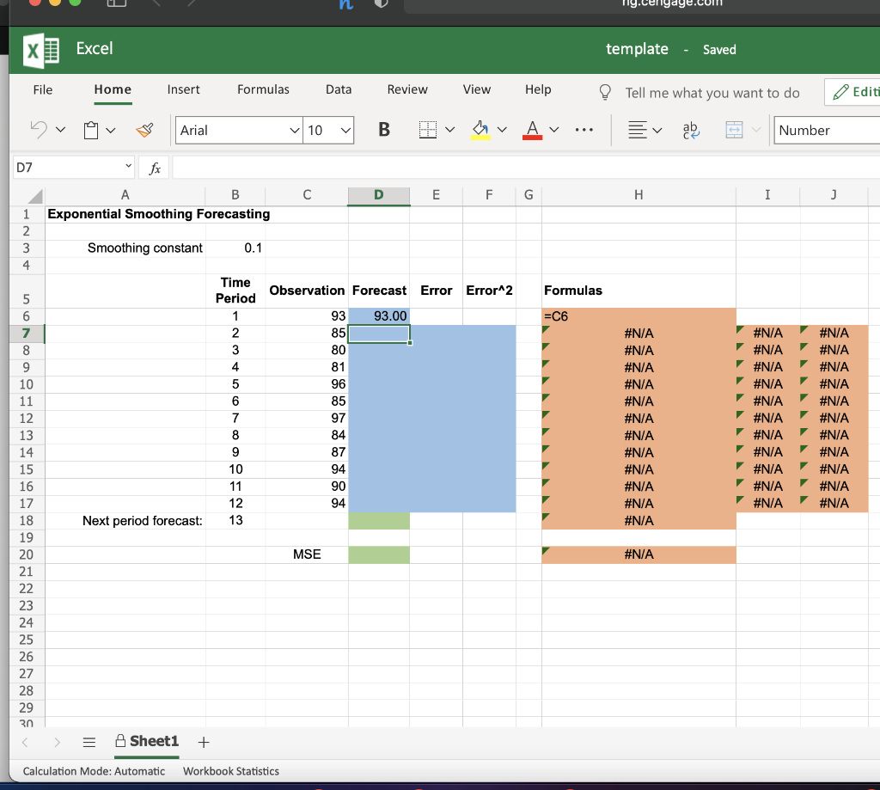This screenshot has width=880, height=790.
Task: Click the Workbook Statistics button
Action: point(230,771)
